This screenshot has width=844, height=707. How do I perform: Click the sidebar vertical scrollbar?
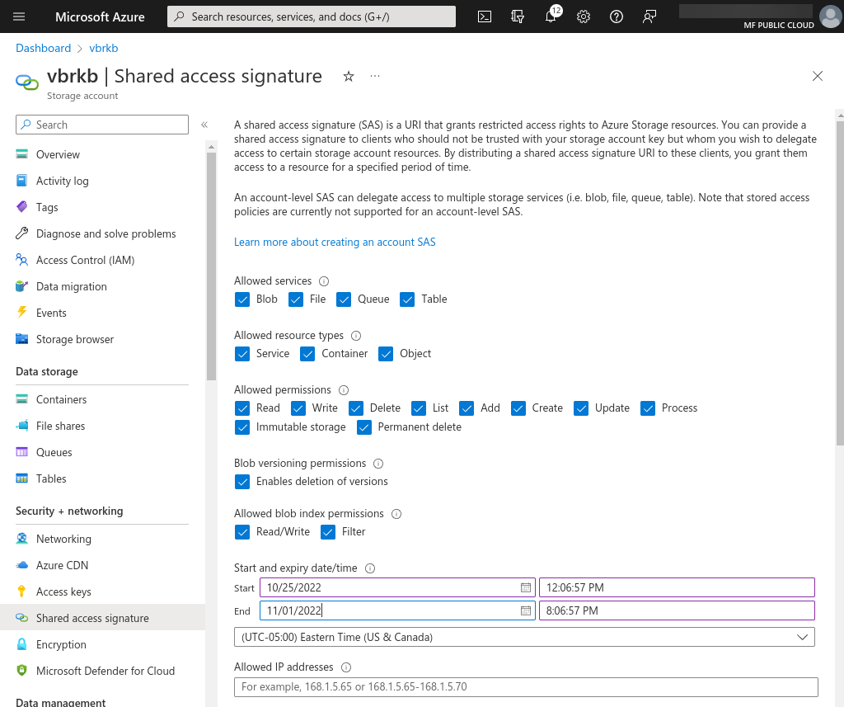[x=211, y=266]
